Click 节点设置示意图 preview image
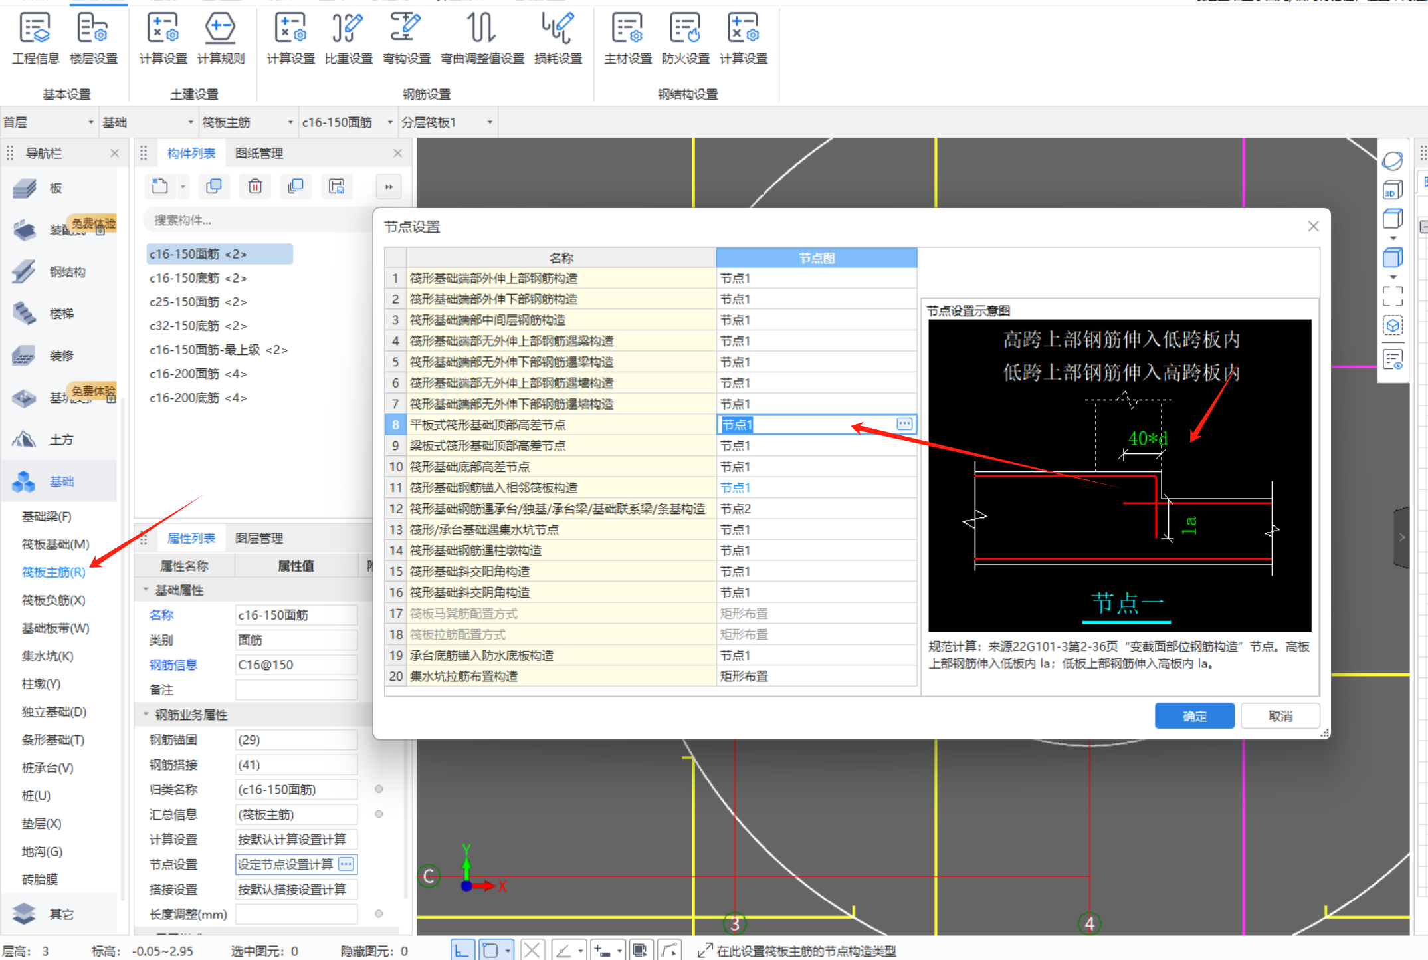This screenshot has width=1428, height=960. coord(1119,475)
